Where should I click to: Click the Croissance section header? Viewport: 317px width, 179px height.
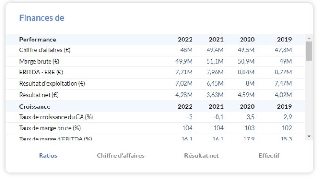[34, 106]
